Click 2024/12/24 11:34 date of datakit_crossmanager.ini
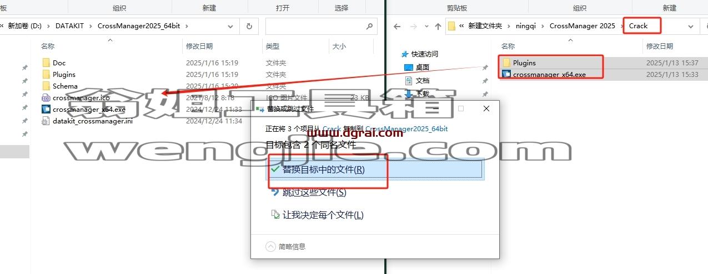The width and height of the screenshot is (708, 274). tap(214, 121)
